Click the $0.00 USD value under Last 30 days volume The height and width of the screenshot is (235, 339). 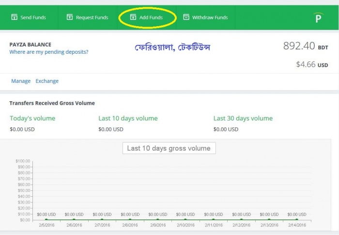coord(226,129)
